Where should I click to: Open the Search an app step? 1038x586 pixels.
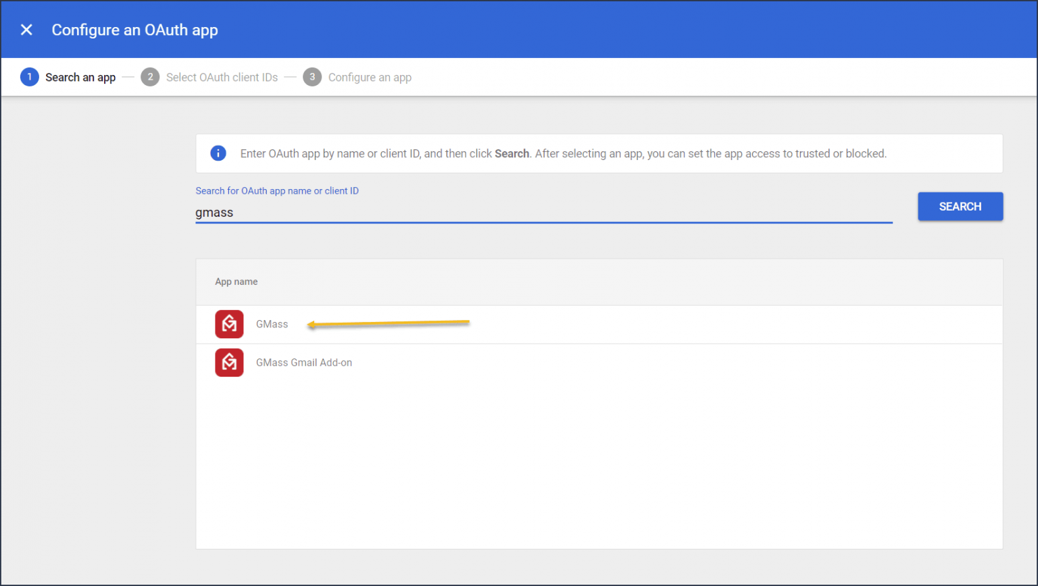(80, 77)
